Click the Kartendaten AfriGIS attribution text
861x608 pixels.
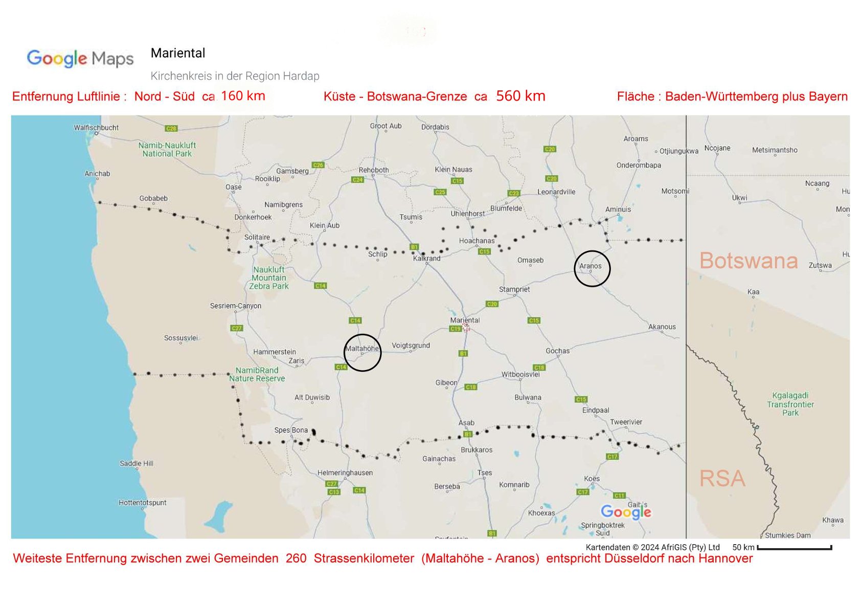point(652,547)
